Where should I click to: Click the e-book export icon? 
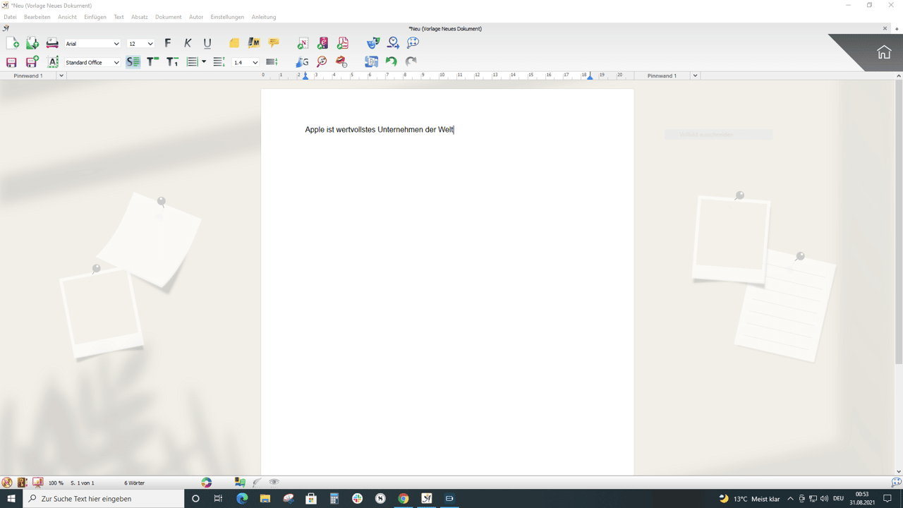click(322, 43)
